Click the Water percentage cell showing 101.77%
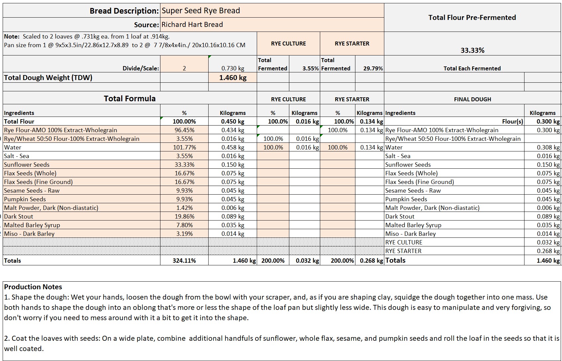The height and width of the screenshot is (361, 562). click(184, 147)
